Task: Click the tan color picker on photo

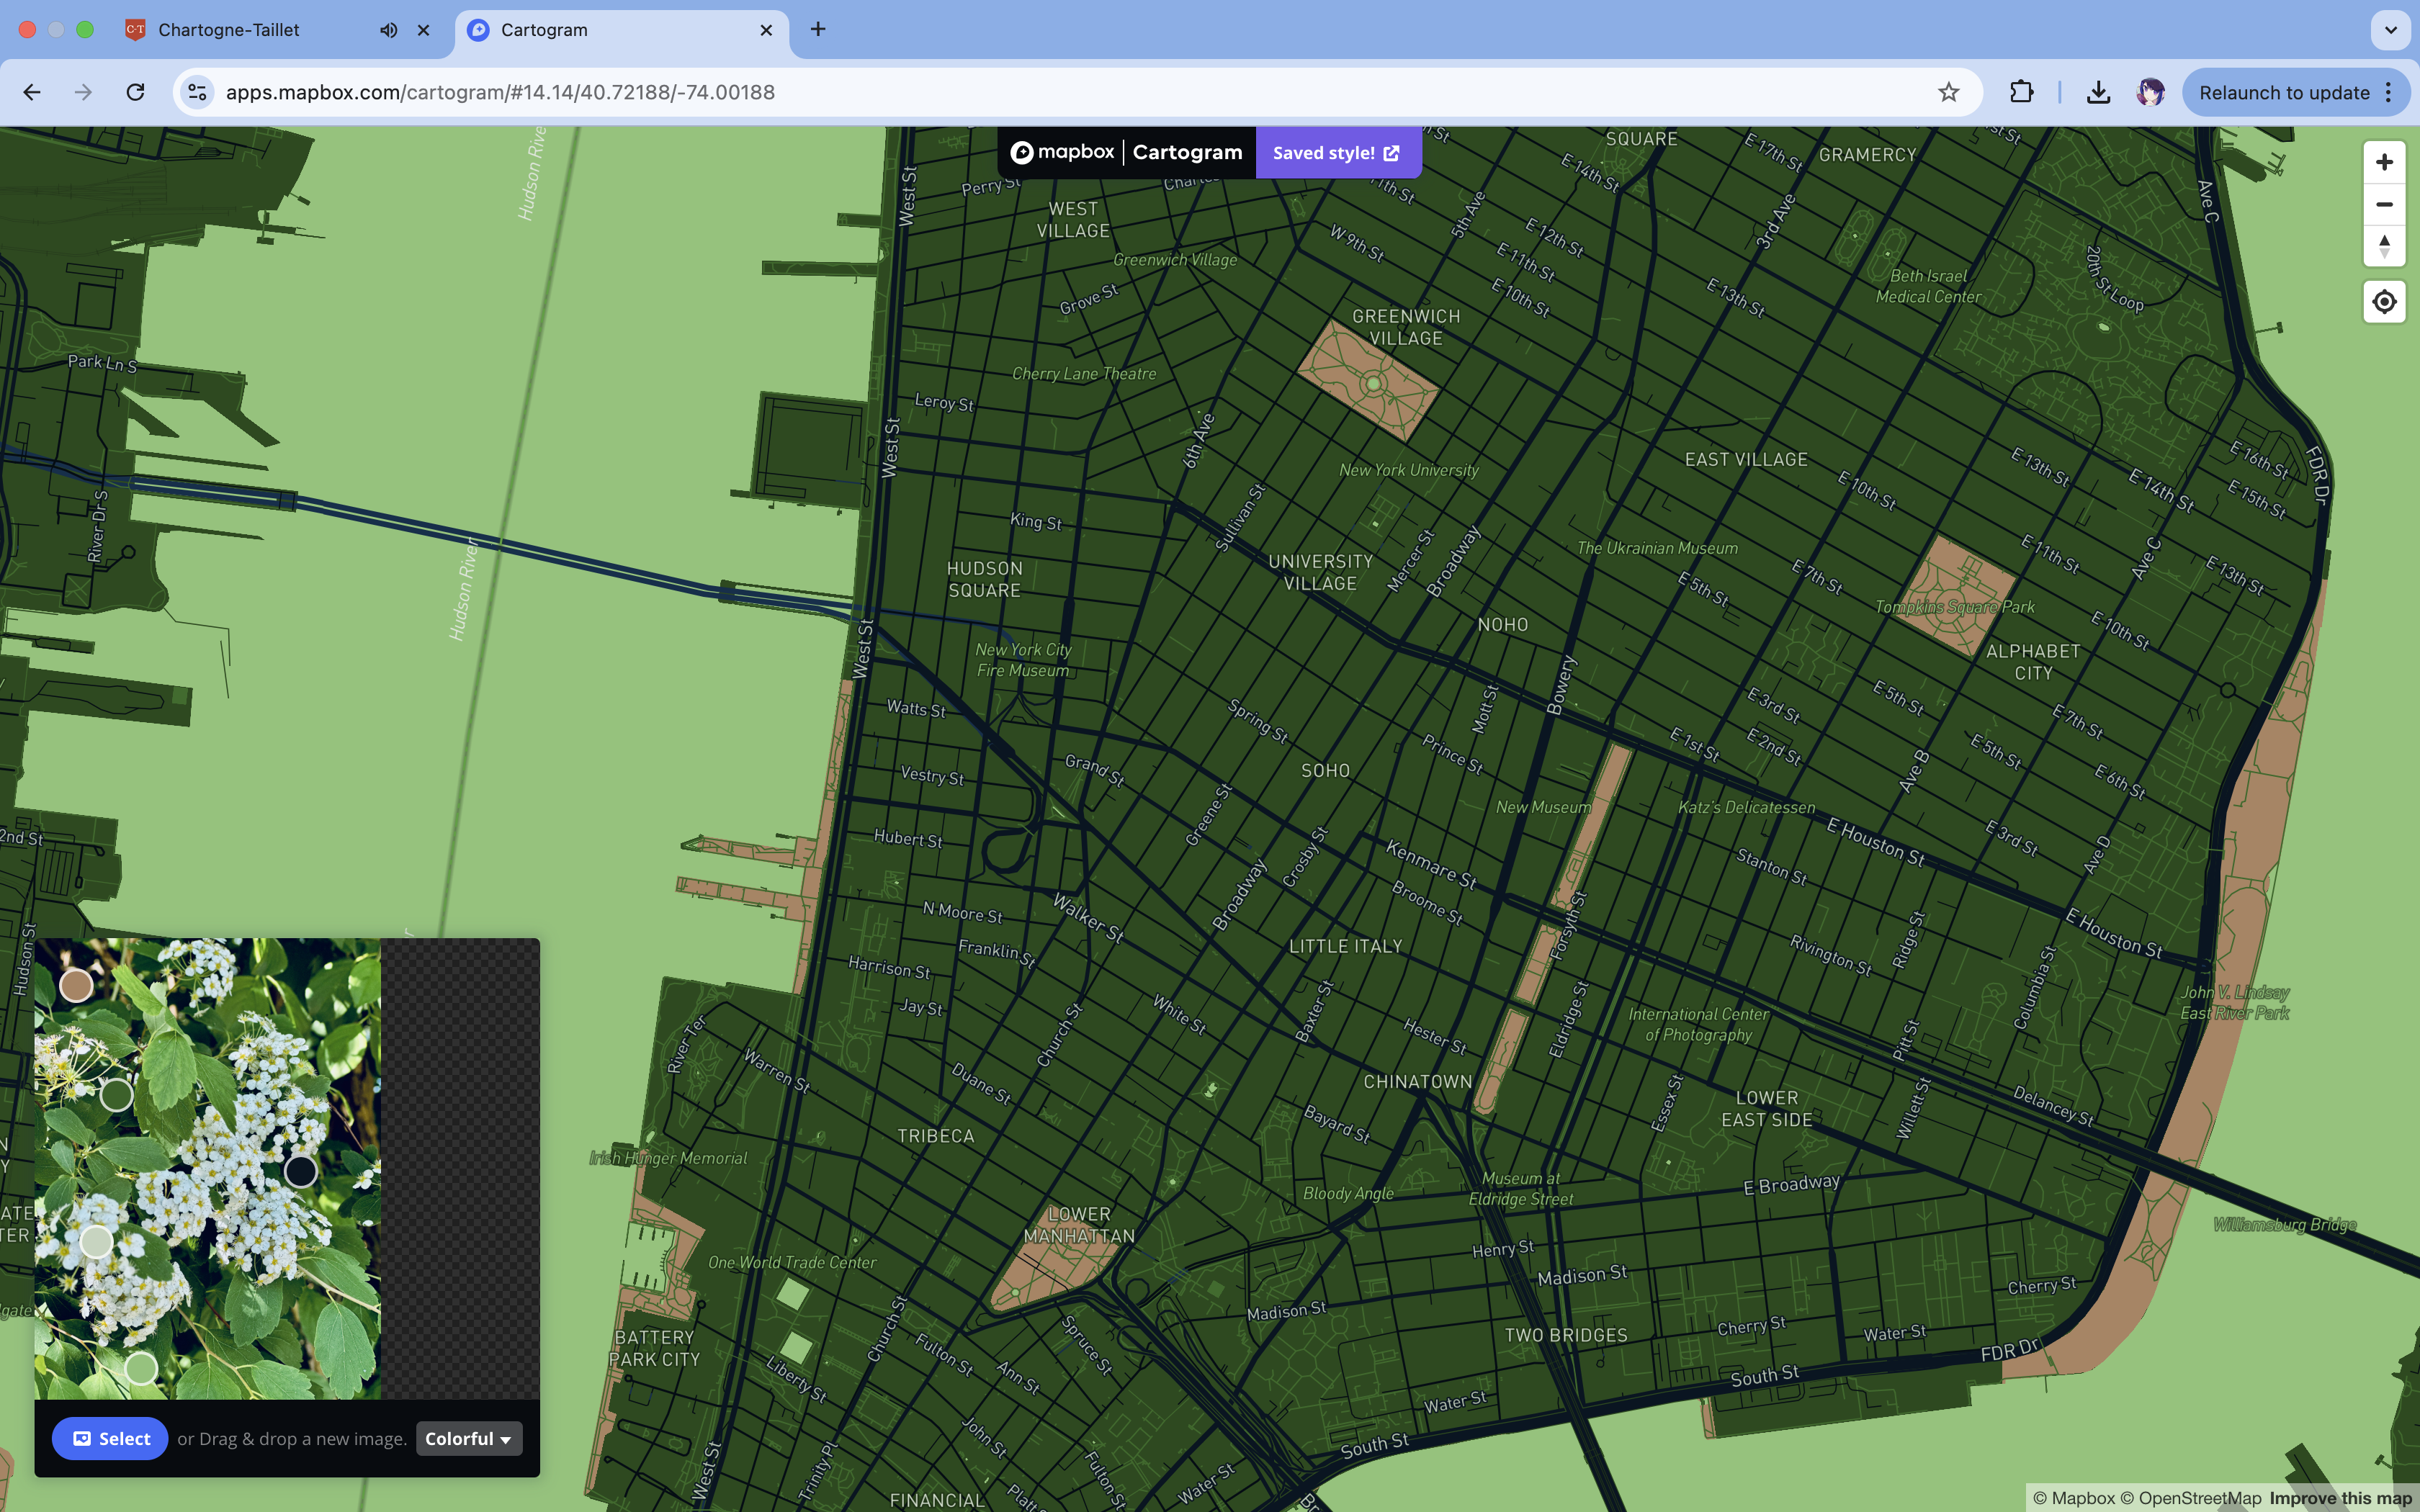Action: click(x=77, y=986)
